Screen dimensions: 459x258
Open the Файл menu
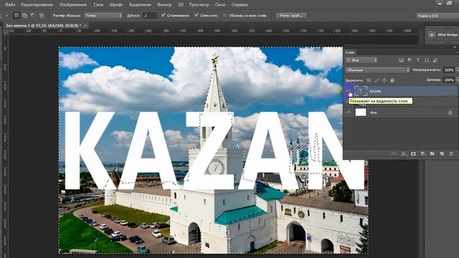[x=10, y=5]
